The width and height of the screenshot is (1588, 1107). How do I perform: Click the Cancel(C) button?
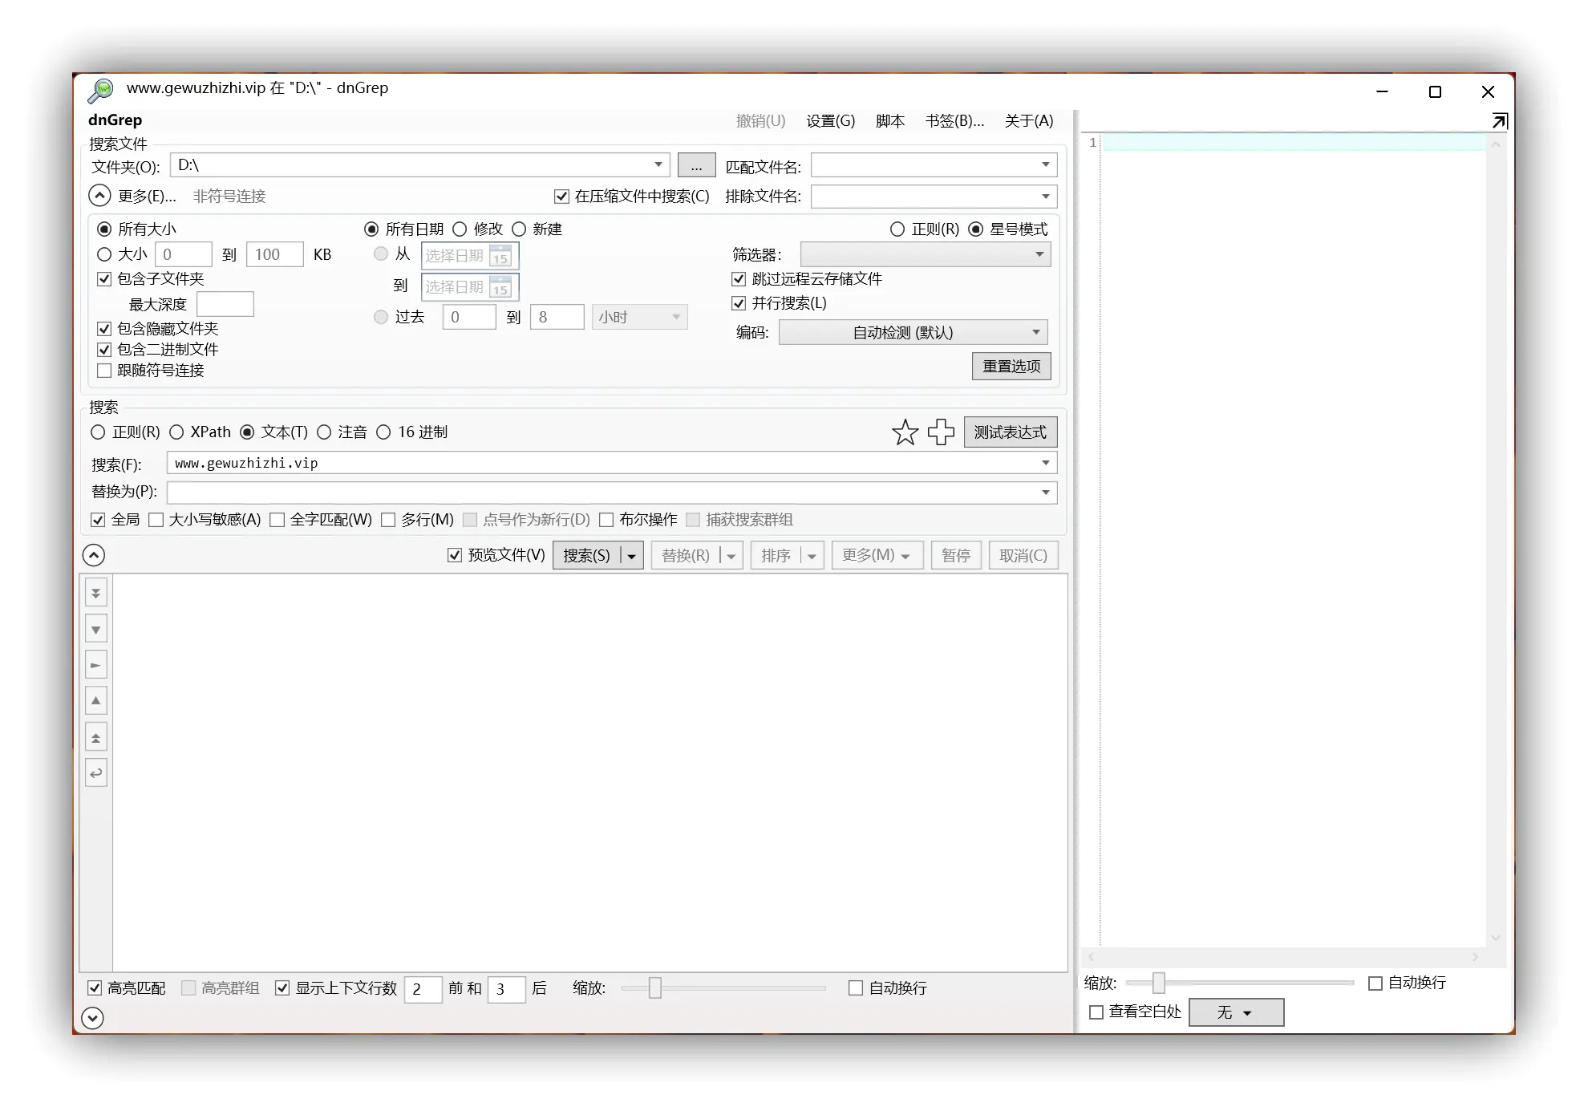(x=1023, y=556)
